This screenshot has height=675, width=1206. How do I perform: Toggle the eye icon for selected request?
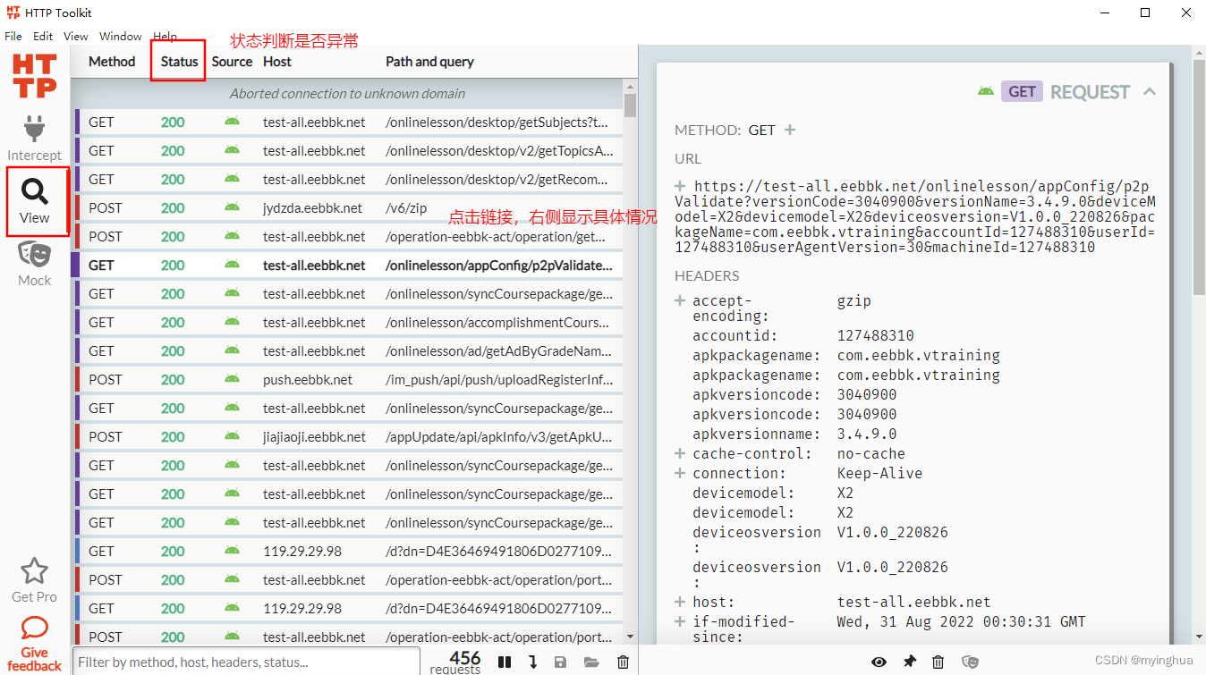[x=879, y=662]
